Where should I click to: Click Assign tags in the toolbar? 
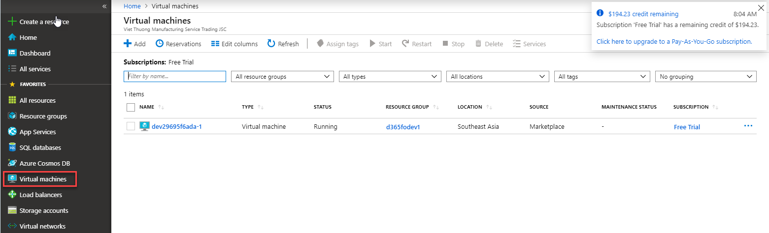click(x=337, y=44)
